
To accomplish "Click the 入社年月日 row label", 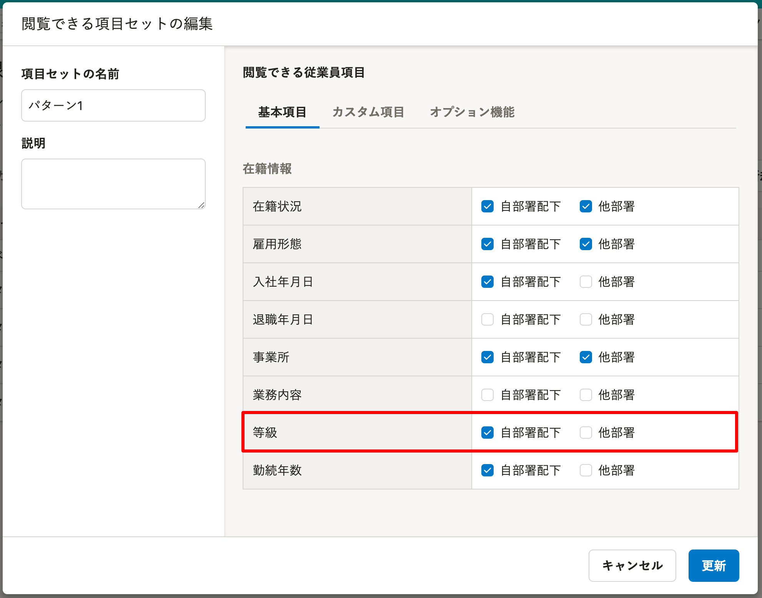I will tap(283, 282).
